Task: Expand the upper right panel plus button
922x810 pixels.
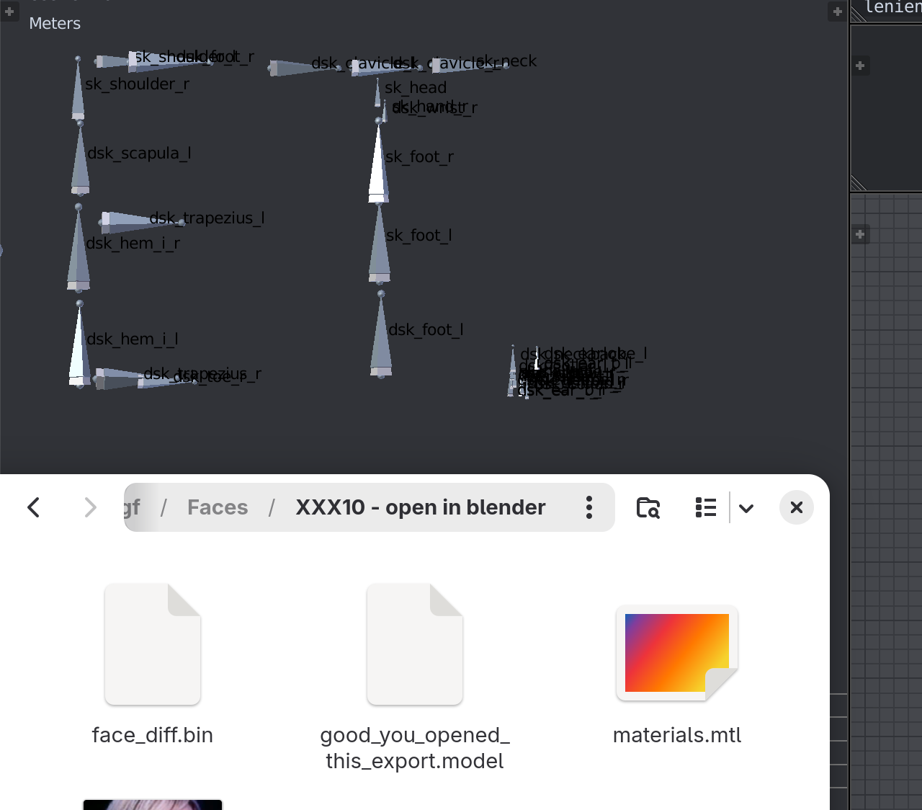Action: (860, 66)
